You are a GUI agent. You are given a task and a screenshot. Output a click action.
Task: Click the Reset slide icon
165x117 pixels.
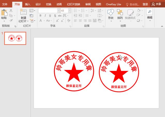(31, 16)
